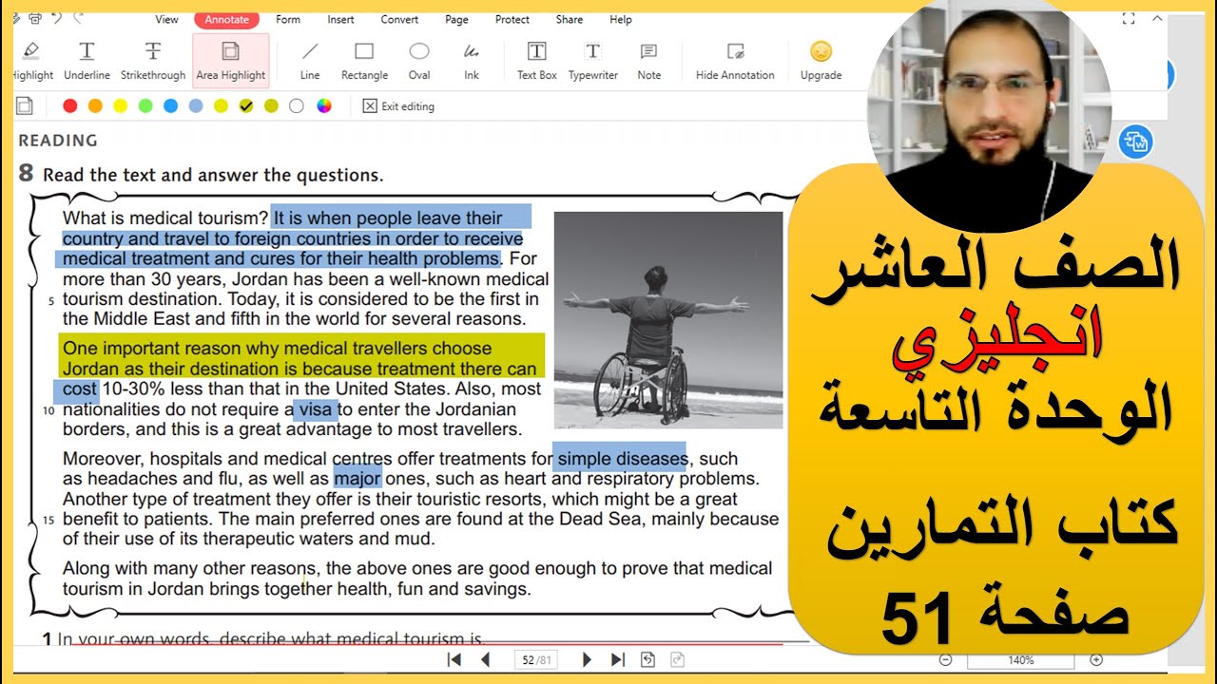The width and height of the screenshot is (1217, 684).
Task: Pick the checked olive-yellow color swatch
Action: coord(246,106)
